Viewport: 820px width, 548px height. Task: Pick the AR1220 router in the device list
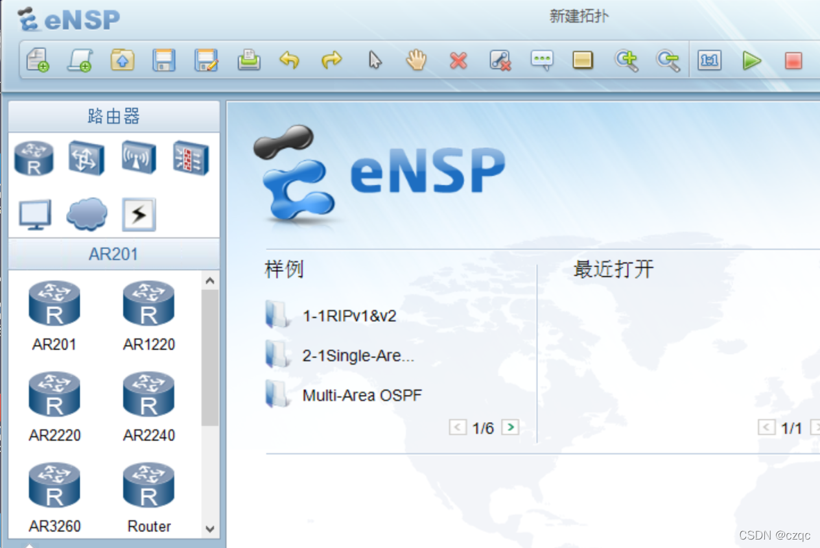(x=149, y=316)
